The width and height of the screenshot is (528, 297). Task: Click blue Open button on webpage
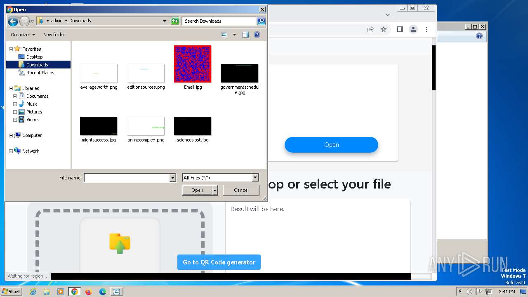coord(331,145)
